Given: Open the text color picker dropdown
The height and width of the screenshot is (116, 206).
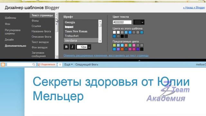Looking at the screenshot, I should click(139, 22).
